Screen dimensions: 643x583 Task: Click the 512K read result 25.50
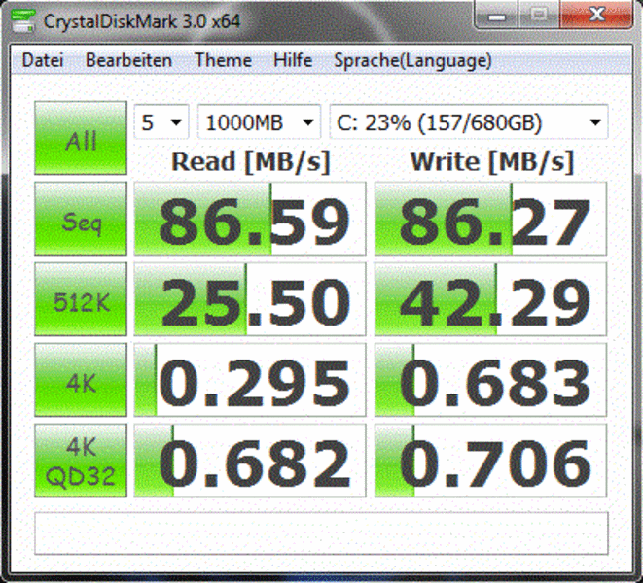point(250,299)
